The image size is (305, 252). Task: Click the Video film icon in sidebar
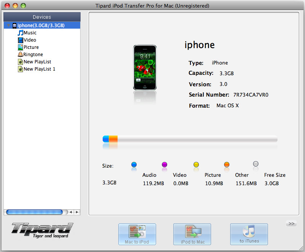(21, 40)
